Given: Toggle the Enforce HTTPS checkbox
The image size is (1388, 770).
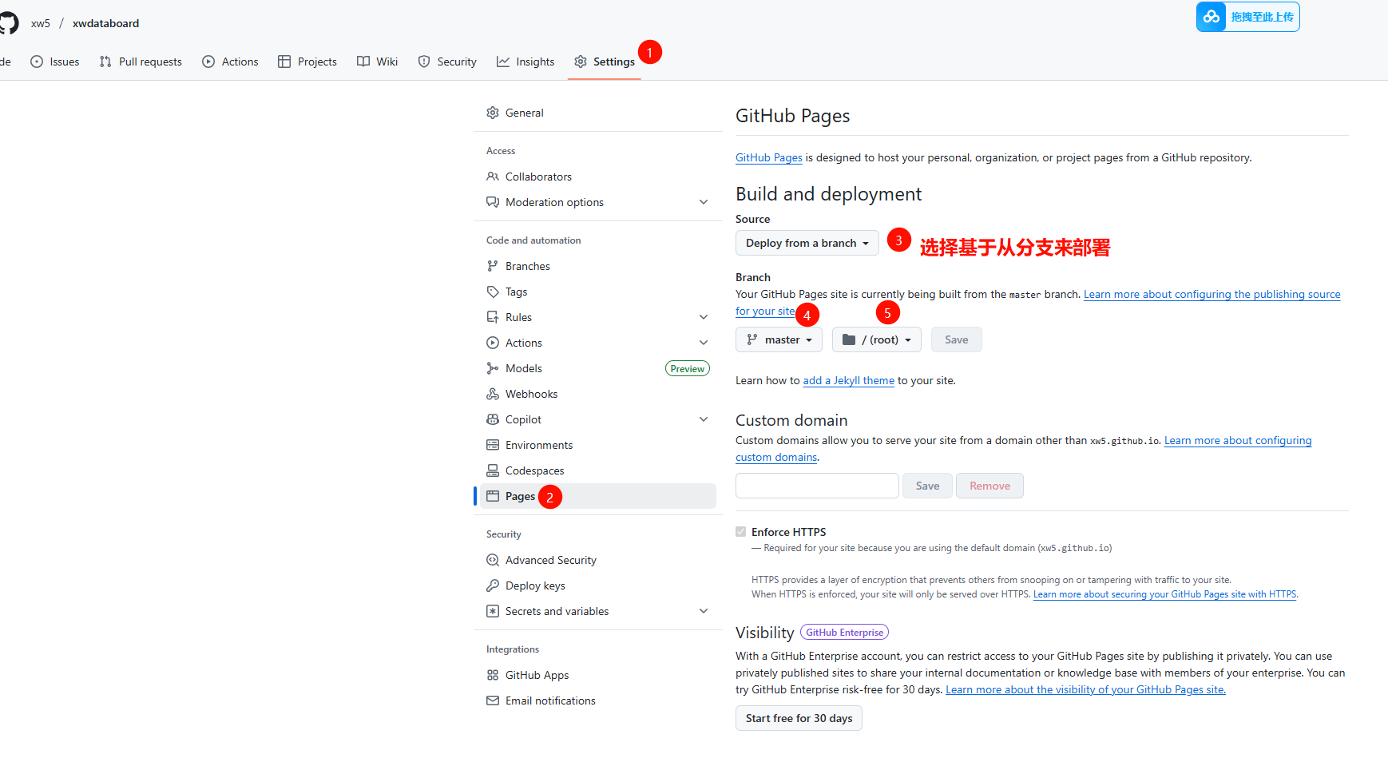Looking at the screenshot, I should tap(741, 532).
